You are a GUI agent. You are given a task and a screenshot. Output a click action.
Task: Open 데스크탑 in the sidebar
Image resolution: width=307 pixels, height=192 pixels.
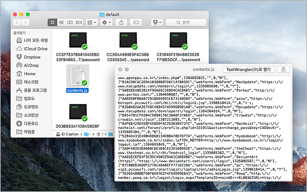point(27,82)
